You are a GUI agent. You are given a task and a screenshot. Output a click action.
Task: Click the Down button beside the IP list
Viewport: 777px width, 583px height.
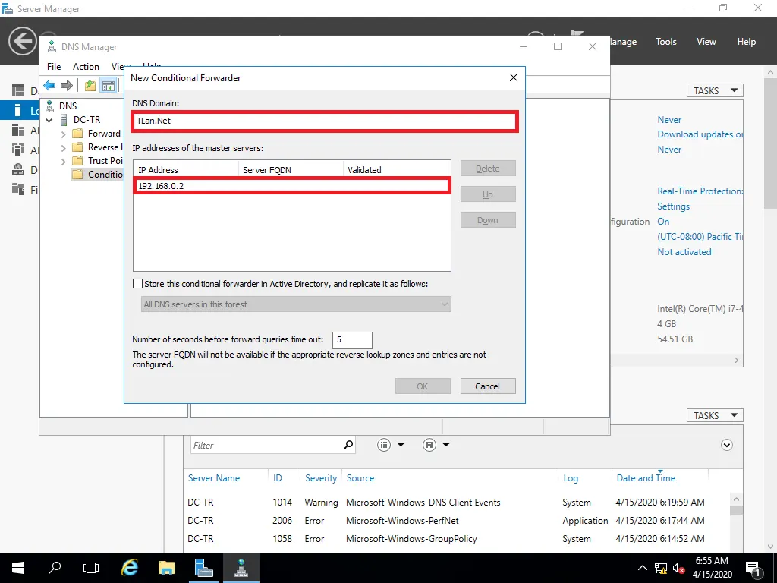click(x=488, y=220)
